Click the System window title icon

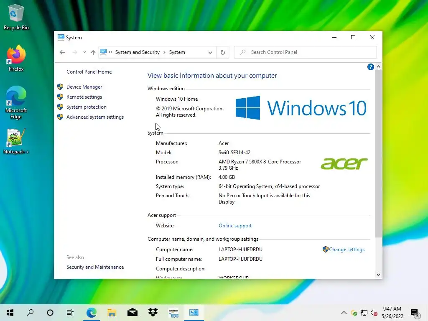61,37
